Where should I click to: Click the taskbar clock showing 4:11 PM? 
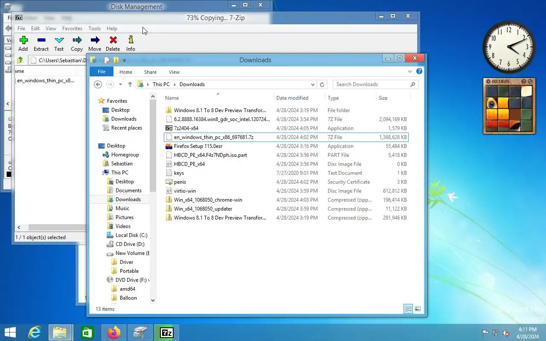click(527, 333)
